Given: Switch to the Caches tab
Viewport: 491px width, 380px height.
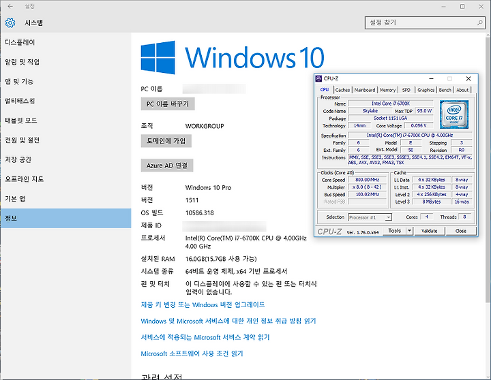Looking at the screenshot, I should tap(342, 90).
